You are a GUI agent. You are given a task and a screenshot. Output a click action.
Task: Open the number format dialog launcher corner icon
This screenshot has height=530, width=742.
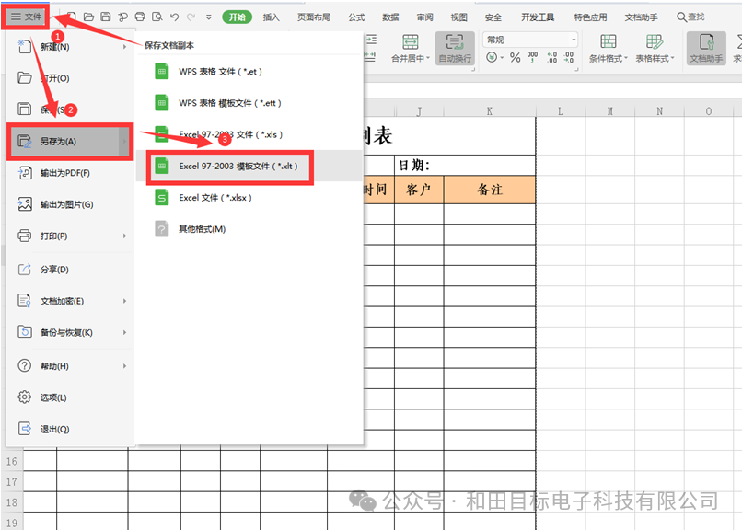tap(576, 70)
